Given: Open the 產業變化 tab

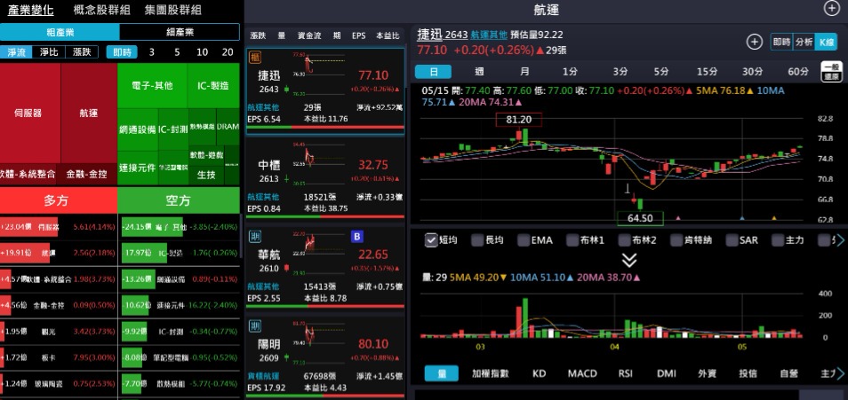Looking at the screenshot, I should (30, 9).
